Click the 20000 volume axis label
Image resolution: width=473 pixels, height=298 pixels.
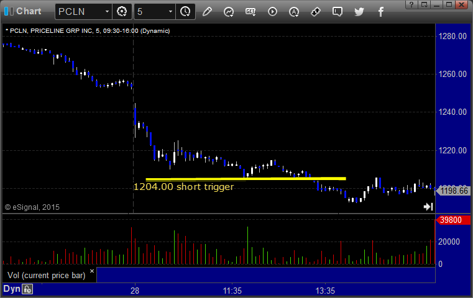449,242
